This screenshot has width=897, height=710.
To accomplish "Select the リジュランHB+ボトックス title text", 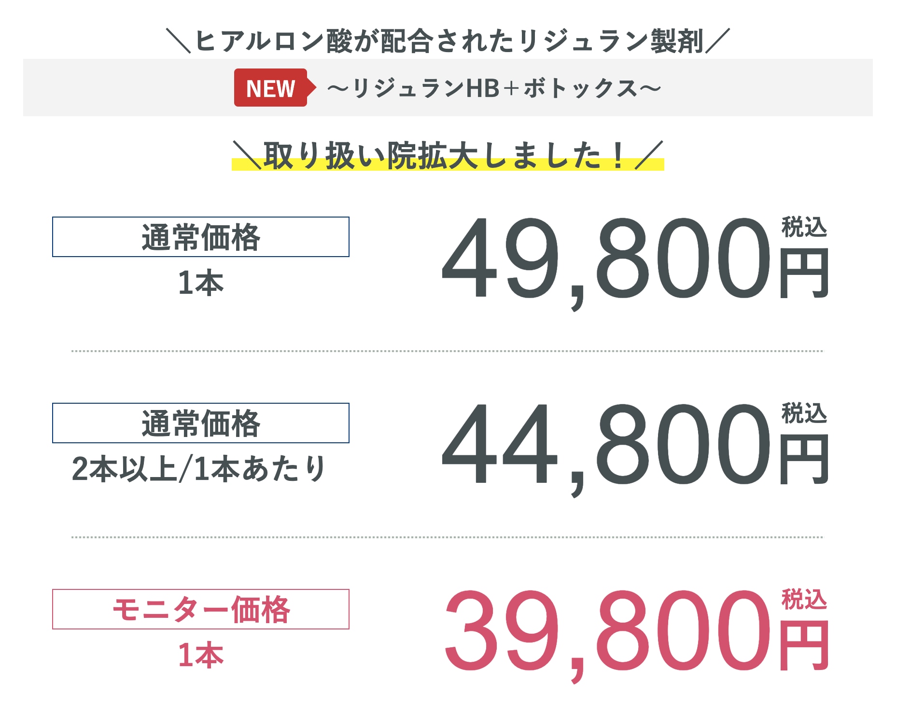I will click(x=494, y=88).
